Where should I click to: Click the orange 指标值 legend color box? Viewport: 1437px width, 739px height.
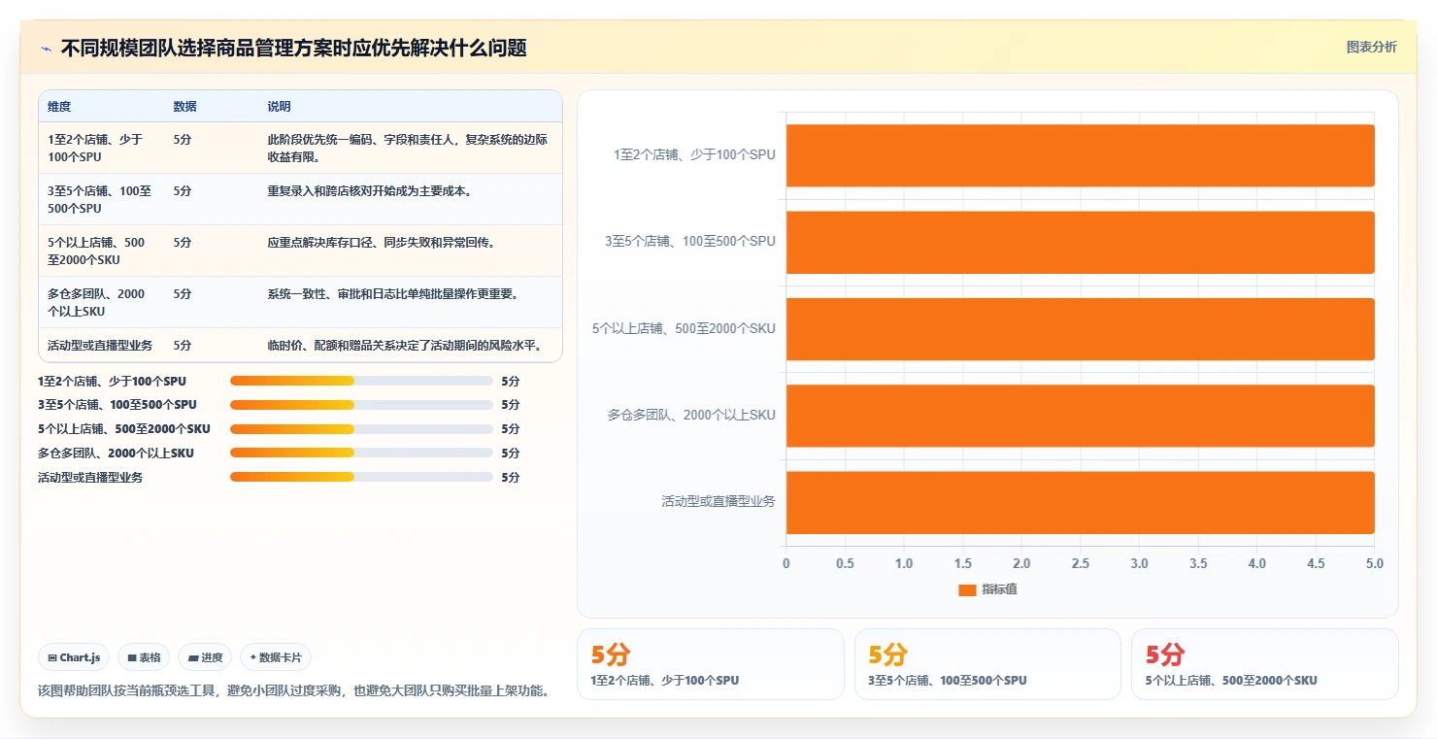pyautogui.click(x=967, y=589)
